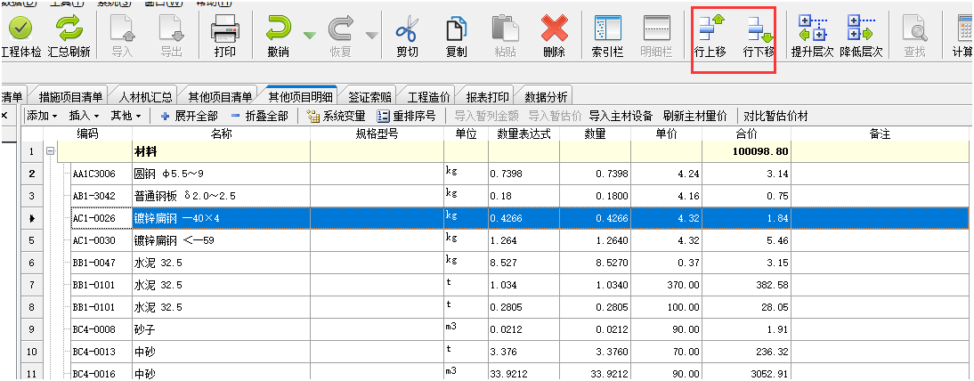Click the 撤消 undo arrow icon
This screenshot has width=974, height=381.
coord(278,29)
